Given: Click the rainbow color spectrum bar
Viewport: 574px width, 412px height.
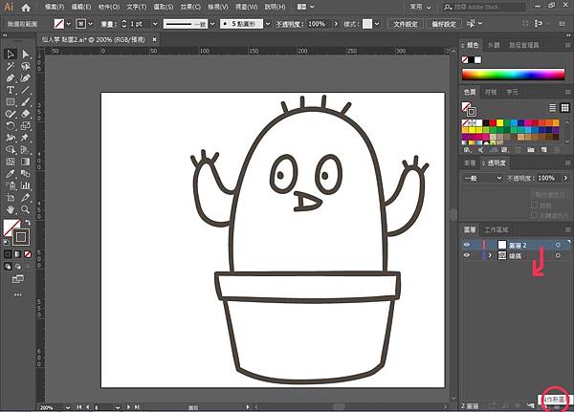Looking at the screenshot, I should pyautogui.click(x=513, y=74).
